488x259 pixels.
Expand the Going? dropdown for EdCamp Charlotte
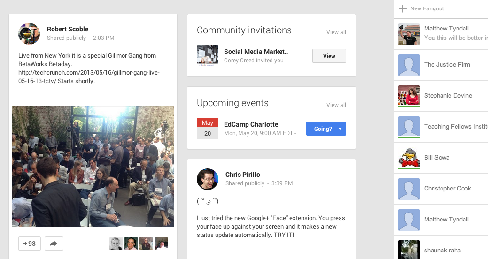pos(340,129)
